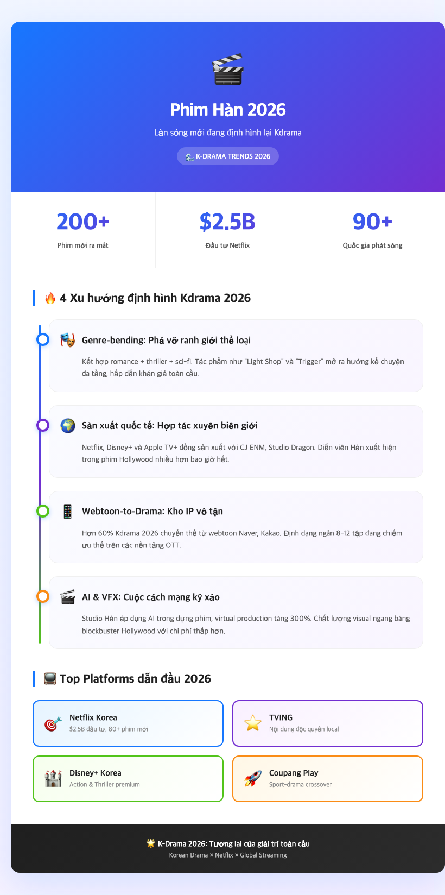Click the rocket icon on Coupang Play
445x895 pixels.
pyautogui.click(x=252, y=779)
